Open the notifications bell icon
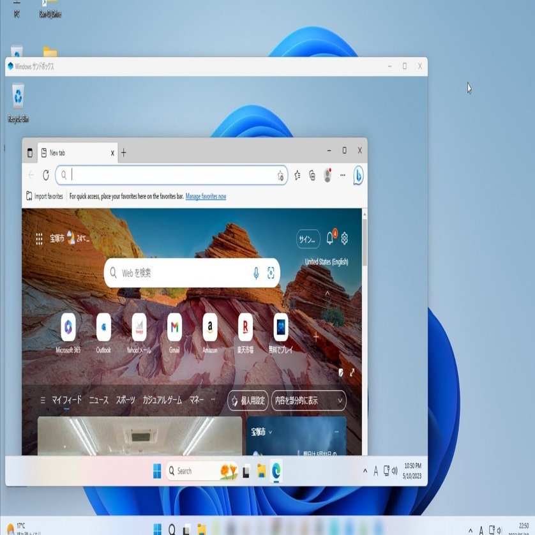Viewport: 535px width, 535px height. (329, 238)
